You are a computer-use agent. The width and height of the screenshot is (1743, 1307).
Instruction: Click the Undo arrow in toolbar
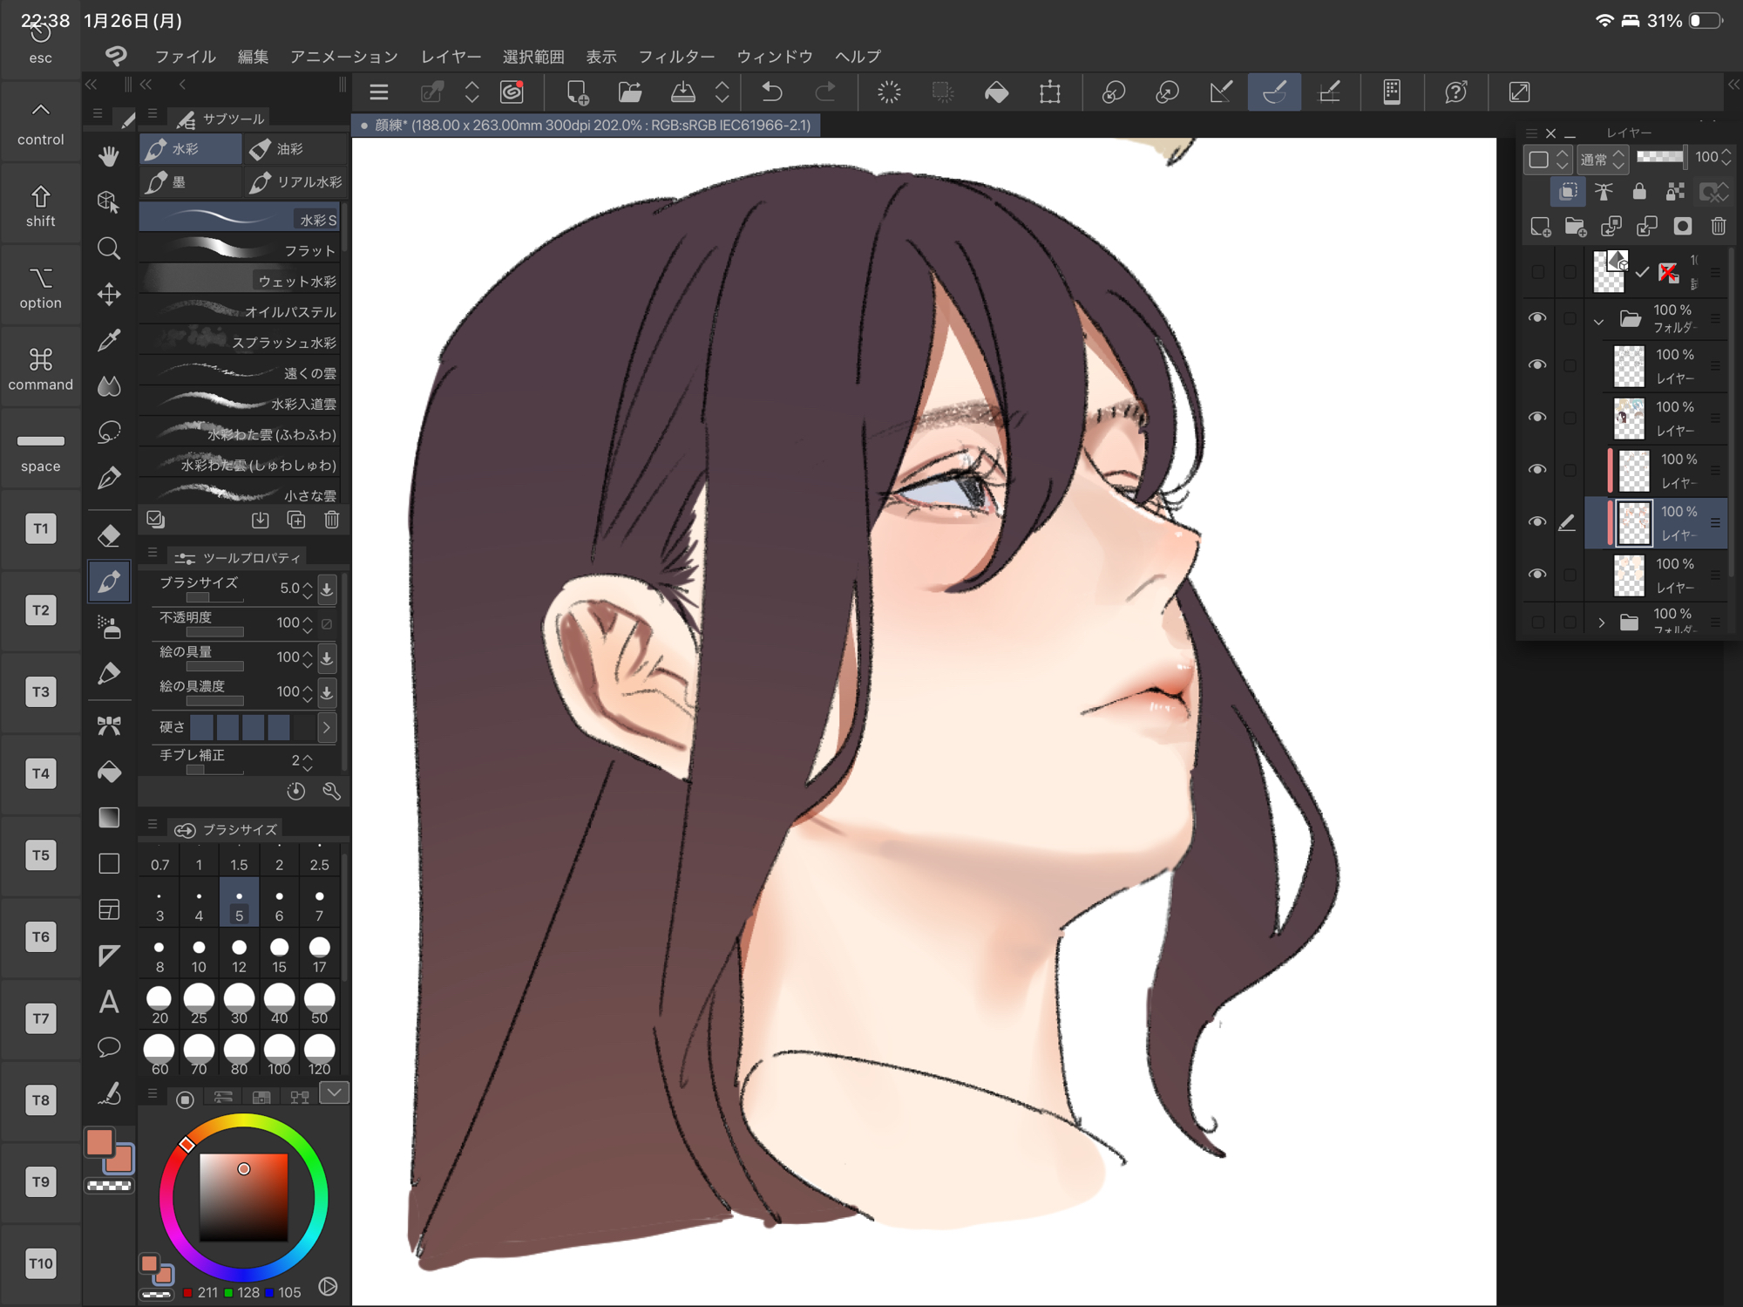(x=772, y=92)
